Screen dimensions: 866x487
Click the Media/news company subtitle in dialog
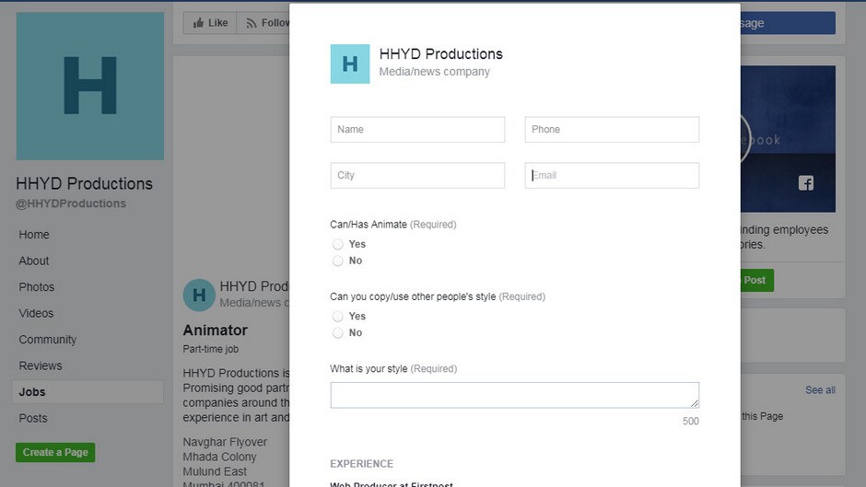coord(434,72)
